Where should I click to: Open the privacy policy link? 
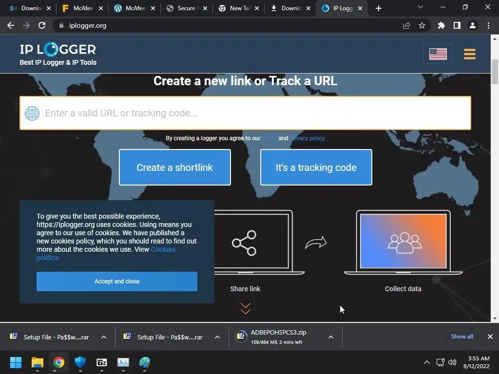(x=308, y=138)
